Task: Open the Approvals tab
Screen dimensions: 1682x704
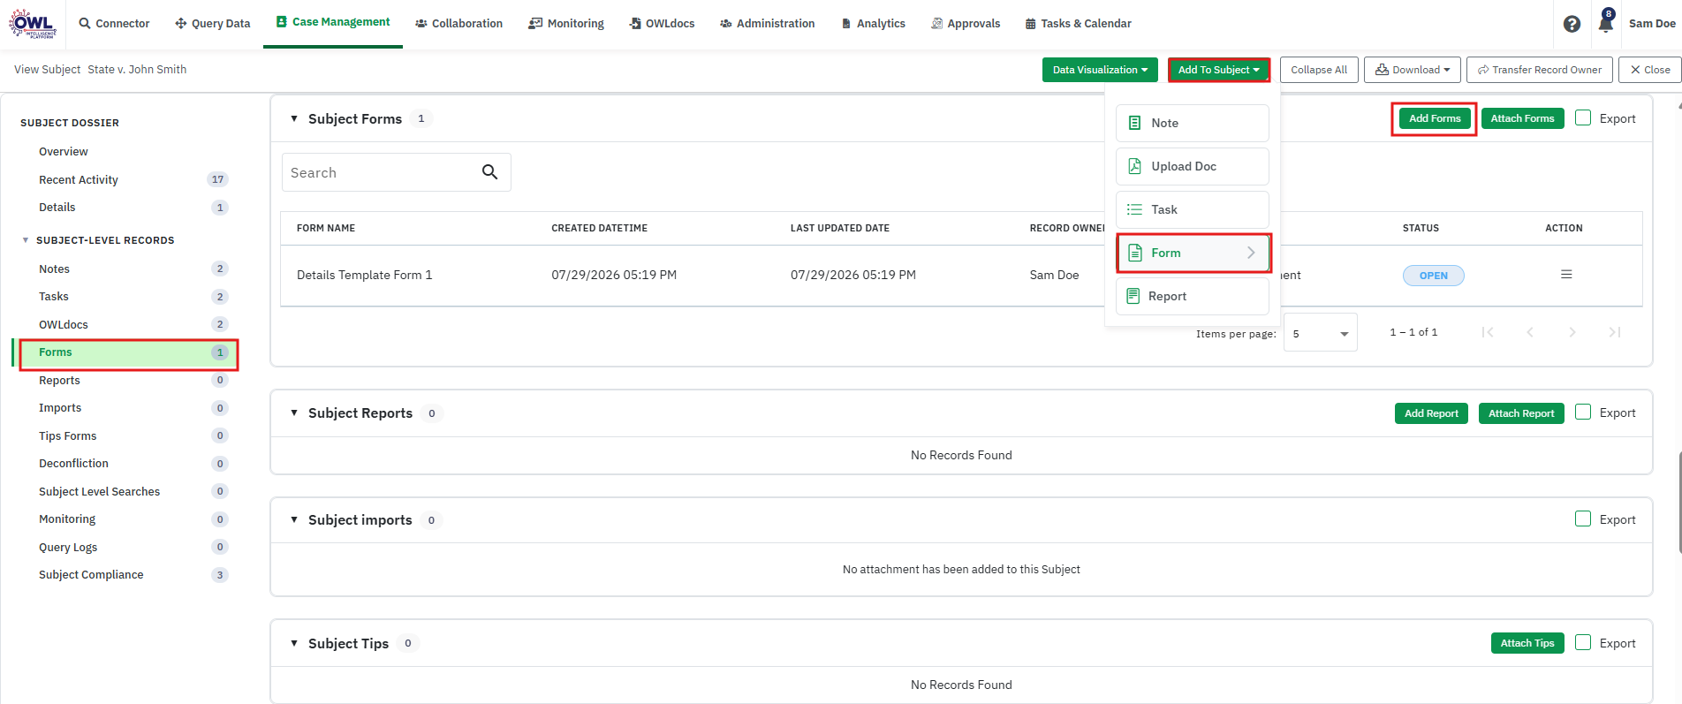Action: (966, 24)
